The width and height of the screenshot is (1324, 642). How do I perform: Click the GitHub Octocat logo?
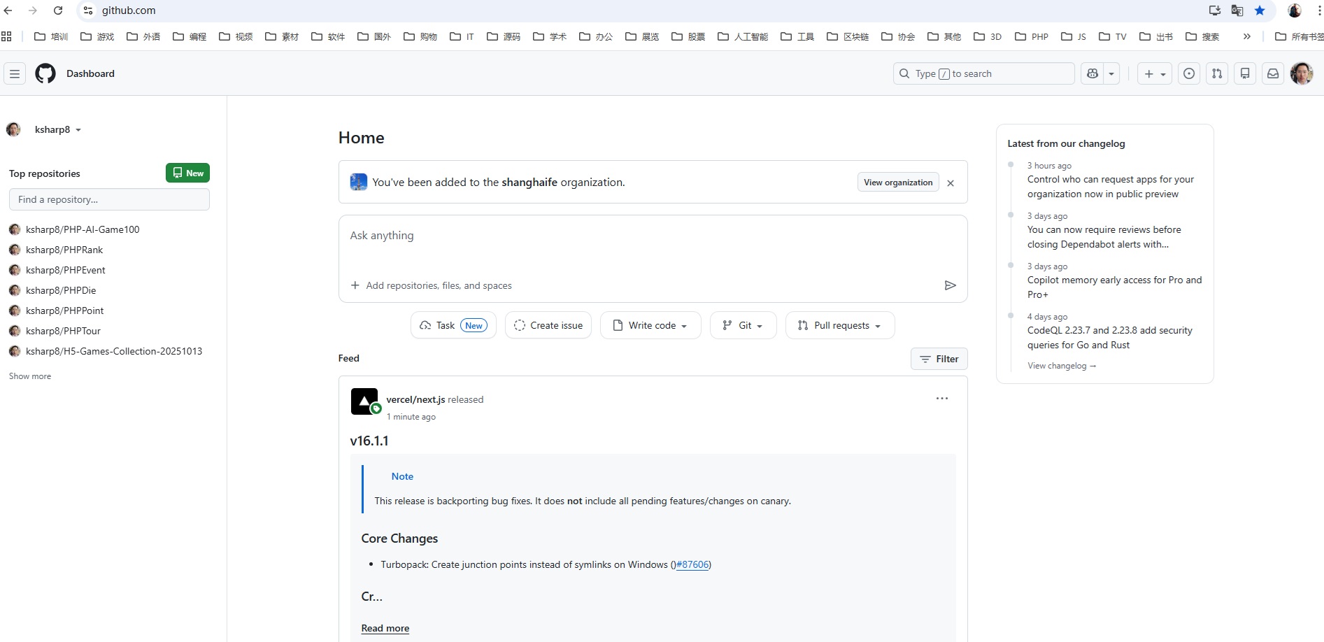(45, 73)
